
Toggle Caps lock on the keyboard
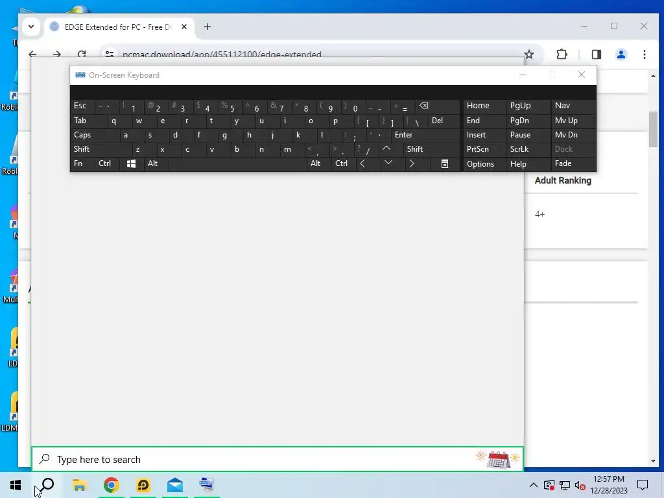click(95, 135)
